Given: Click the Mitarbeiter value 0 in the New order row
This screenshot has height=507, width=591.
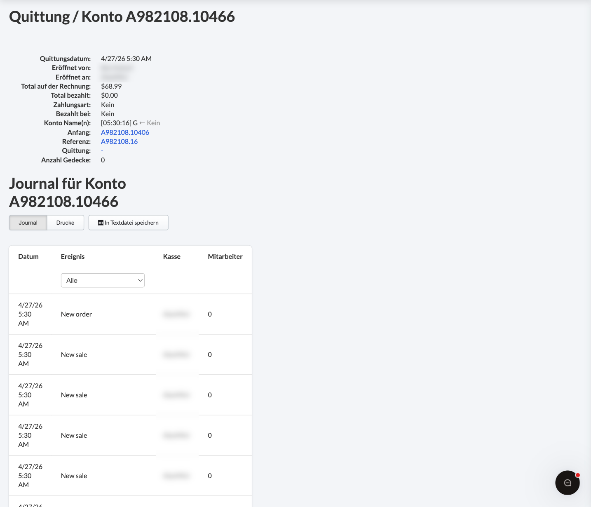Looking at the screenshot, I should click(x=210, y=314).
